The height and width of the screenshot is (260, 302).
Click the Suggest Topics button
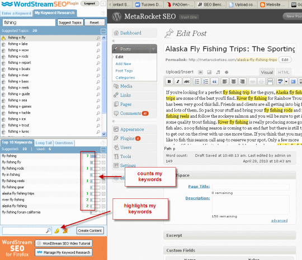[70, 22]
